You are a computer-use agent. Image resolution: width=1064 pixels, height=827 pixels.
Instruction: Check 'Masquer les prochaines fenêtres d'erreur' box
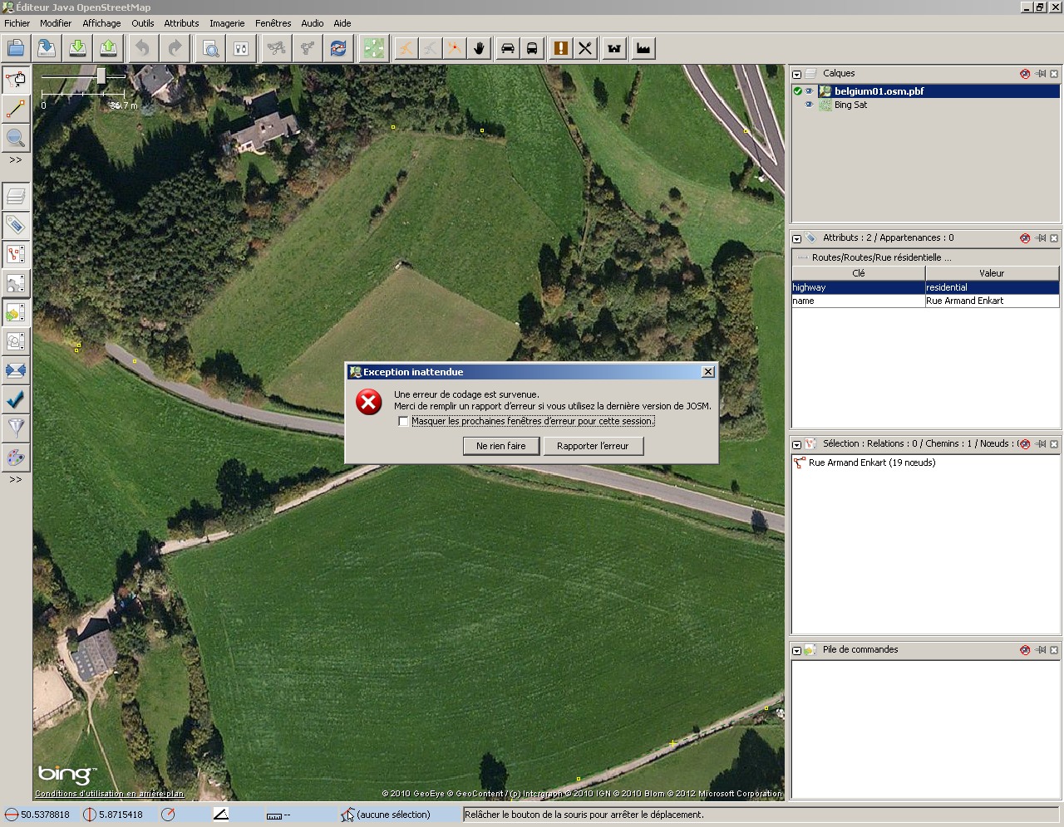404,422
